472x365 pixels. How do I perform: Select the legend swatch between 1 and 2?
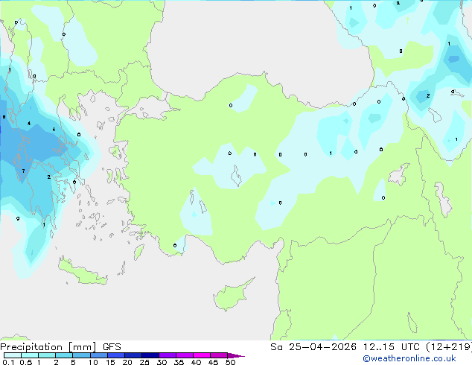pos(47,355)
